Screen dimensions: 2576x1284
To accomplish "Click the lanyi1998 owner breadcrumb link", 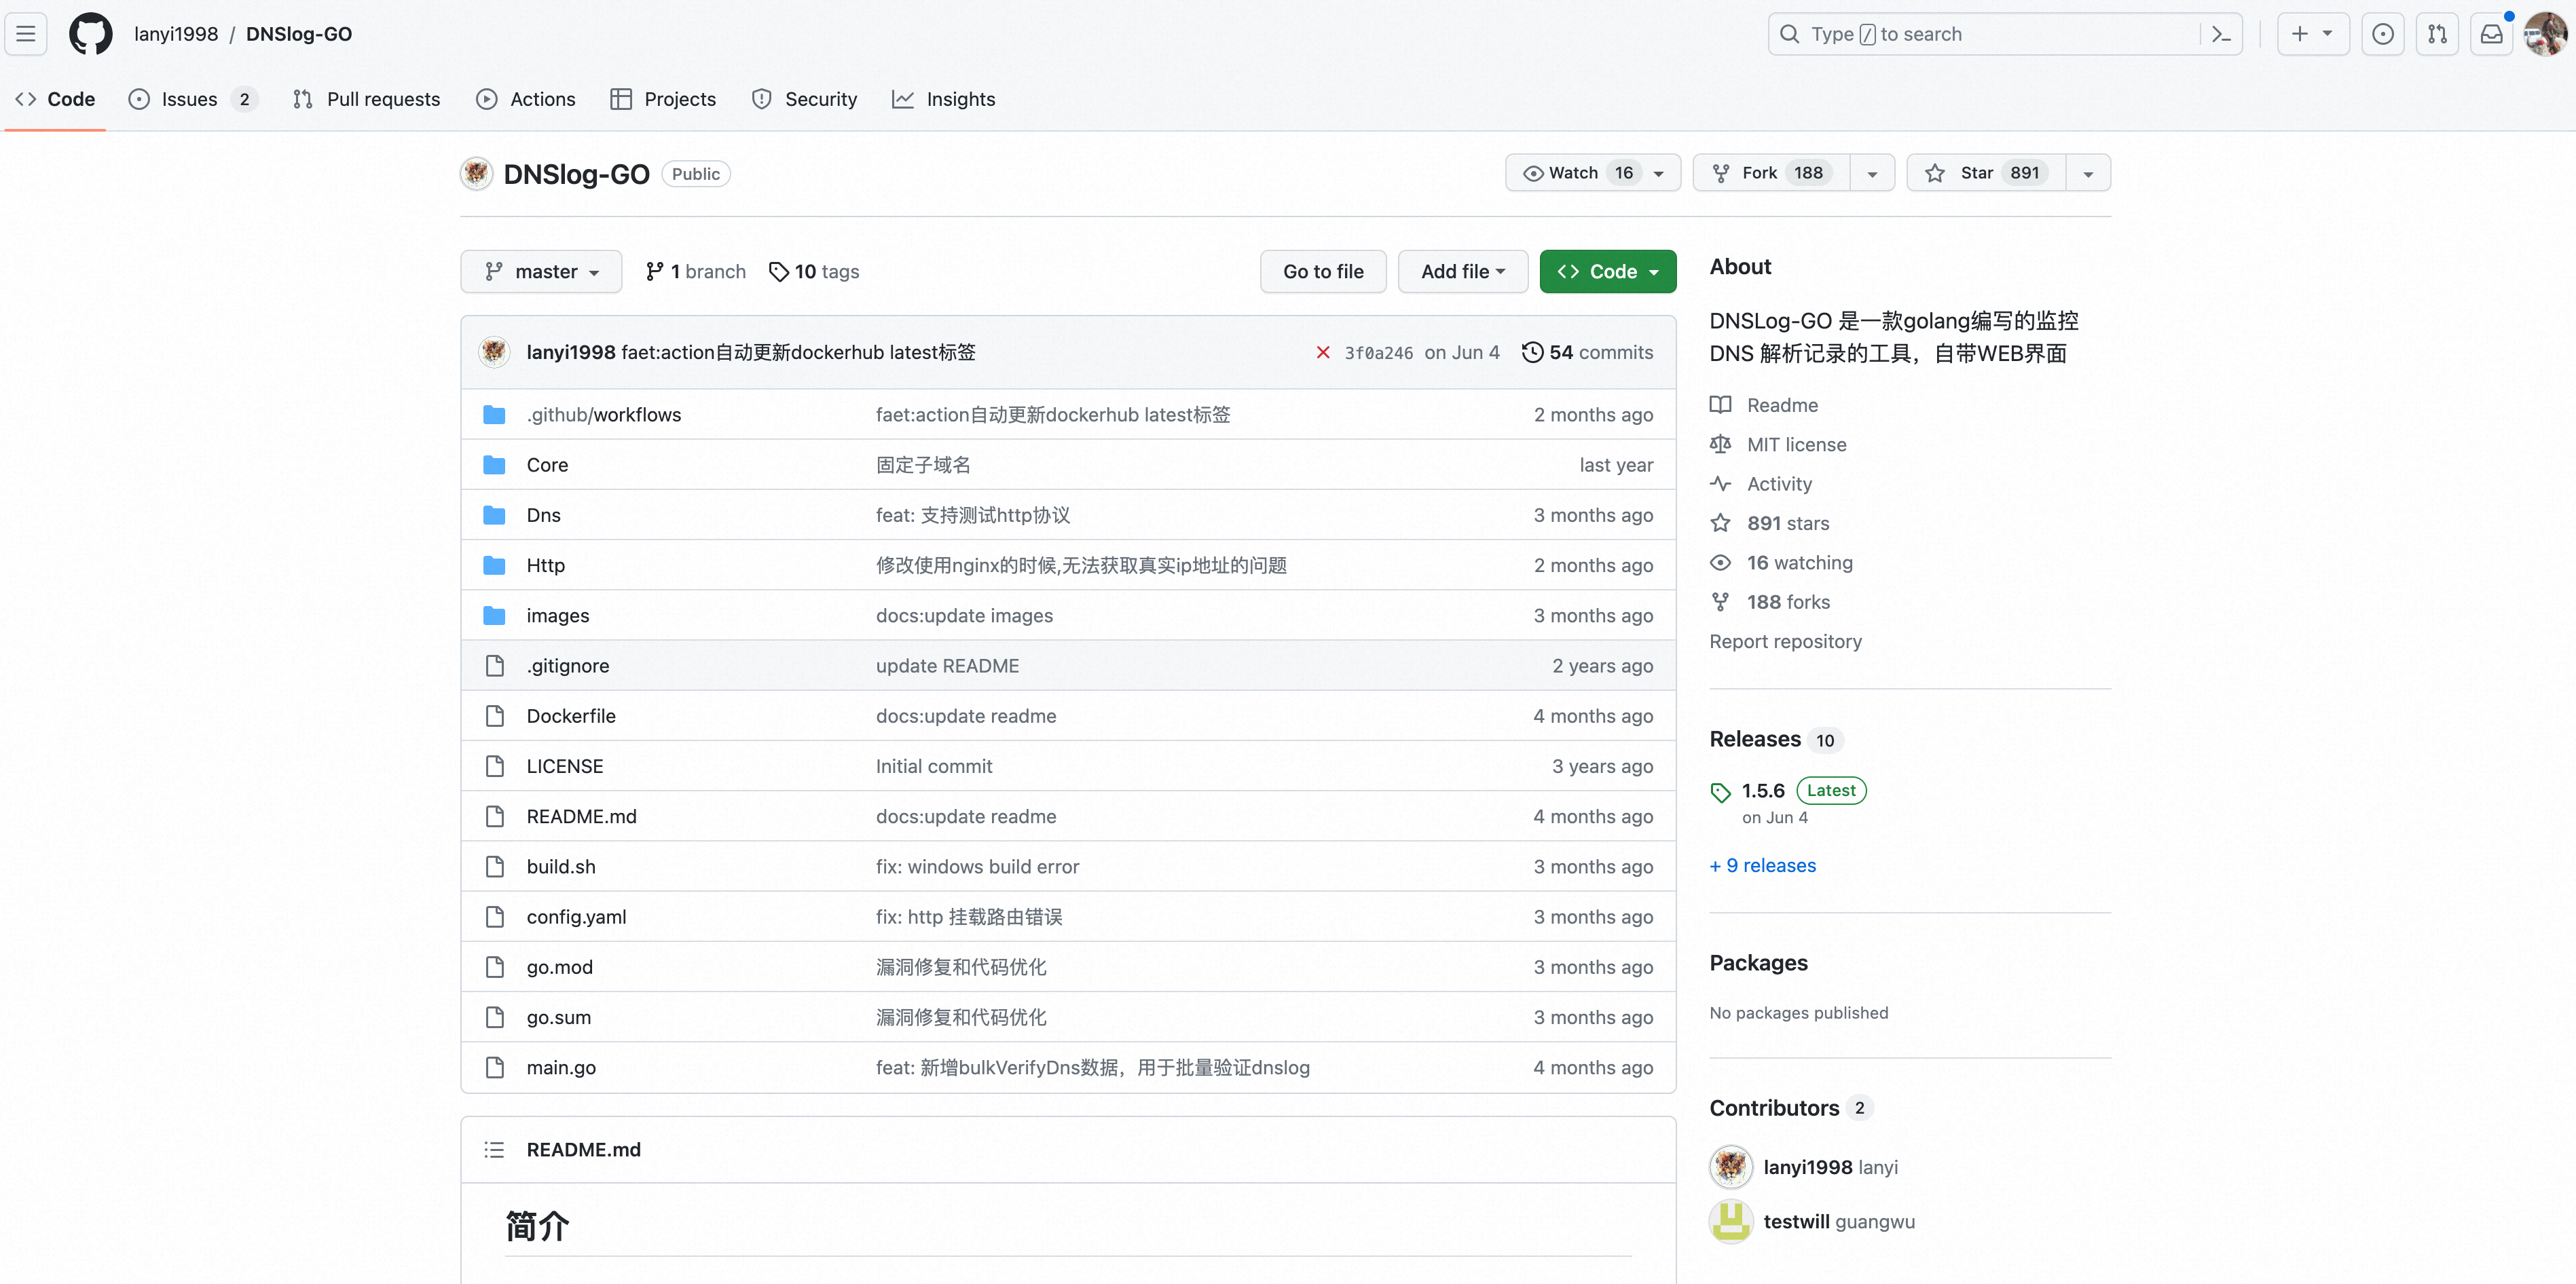I will [176, 34].
